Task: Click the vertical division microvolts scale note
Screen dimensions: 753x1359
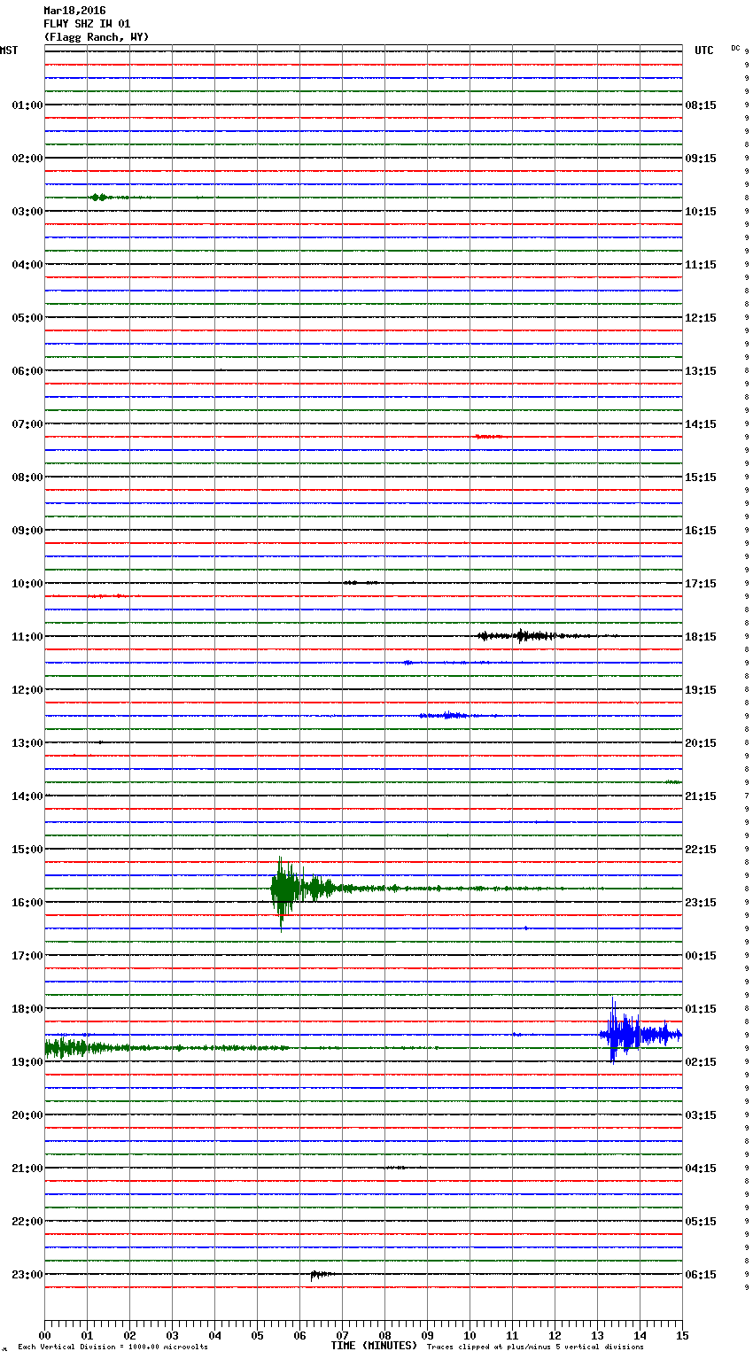Action: [x=113, y=1347]
